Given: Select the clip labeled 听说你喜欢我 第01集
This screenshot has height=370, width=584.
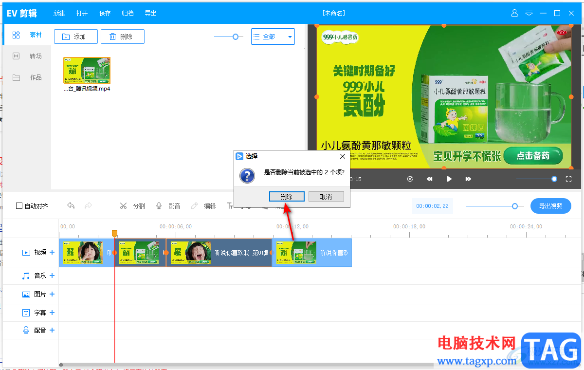Looking at the screenshot, I should pos(219,253).
